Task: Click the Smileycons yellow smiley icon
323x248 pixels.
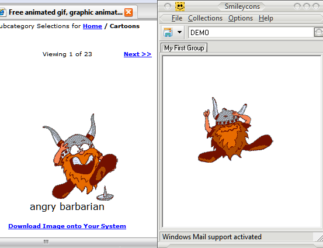Action: [180, 6]
